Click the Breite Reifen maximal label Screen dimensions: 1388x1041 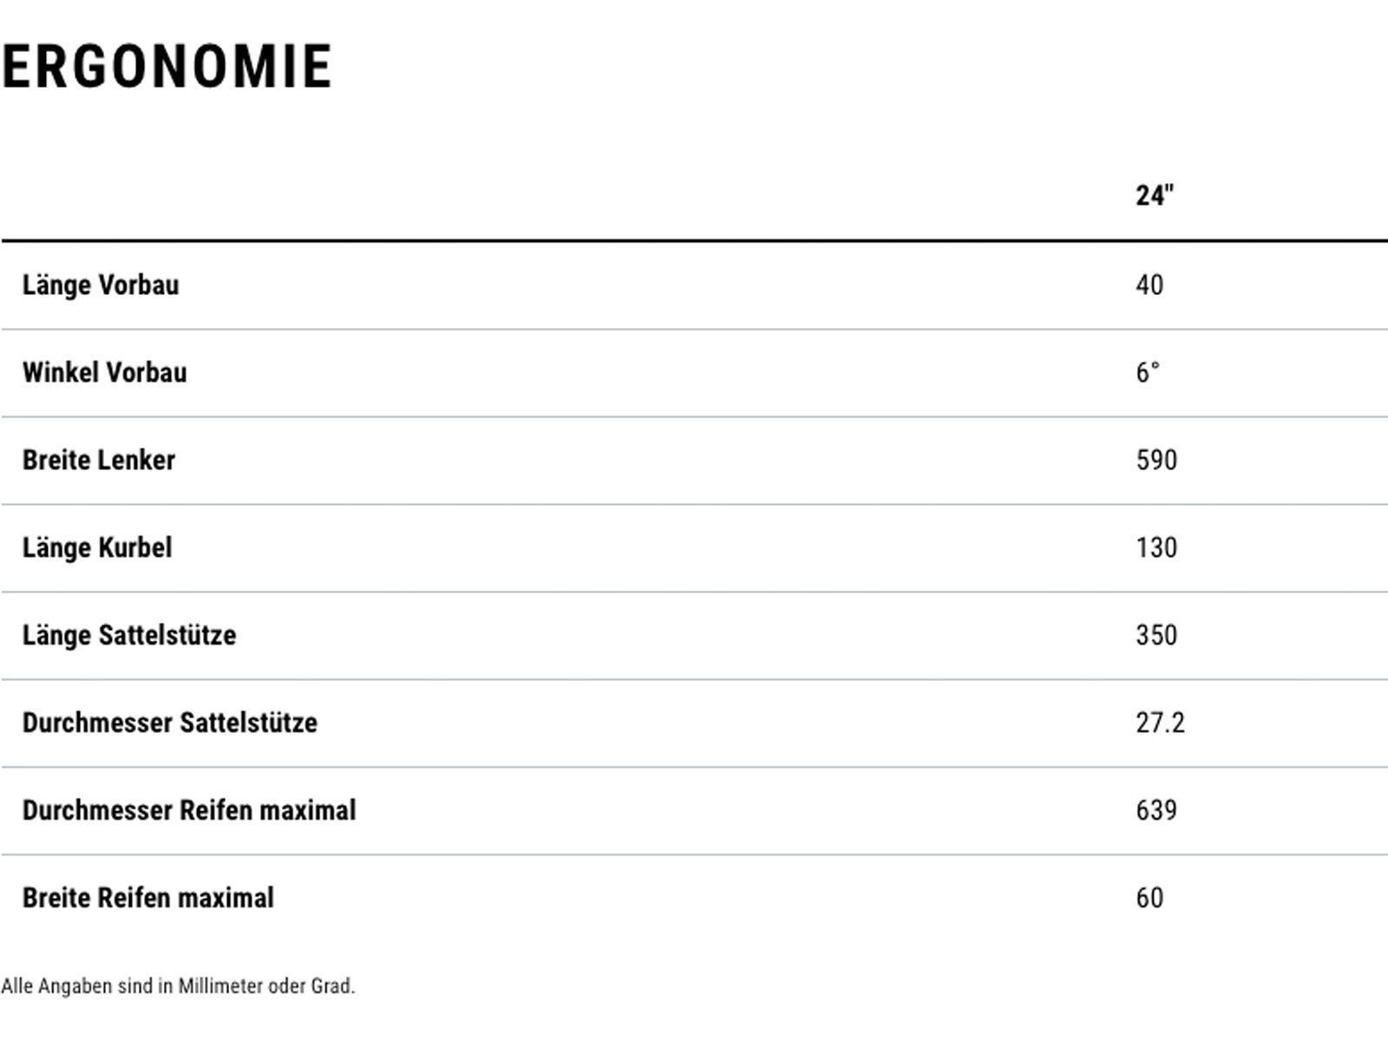[148, 899]
